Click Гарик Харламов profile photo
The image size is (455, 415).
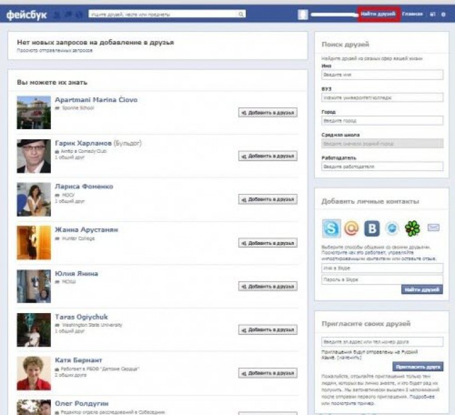pyautogui.click(x=34, y=156)
